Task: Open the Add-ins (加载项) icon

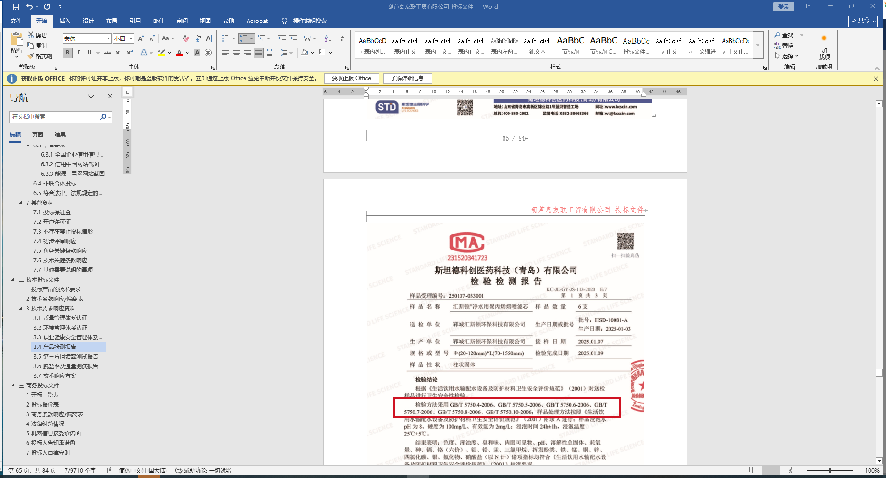Action: point(824,38)
